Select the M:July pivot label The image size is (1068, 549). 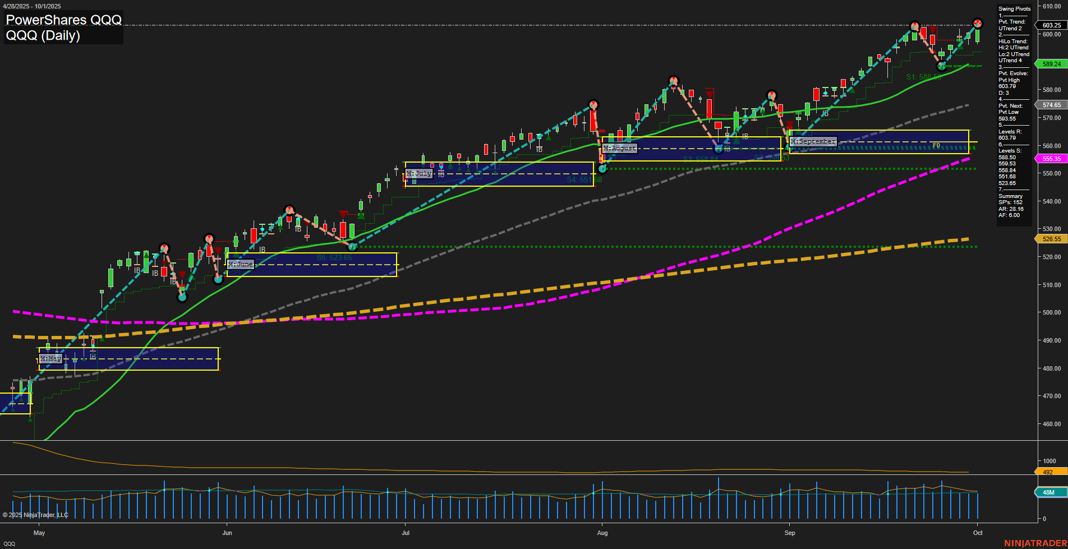420,173
